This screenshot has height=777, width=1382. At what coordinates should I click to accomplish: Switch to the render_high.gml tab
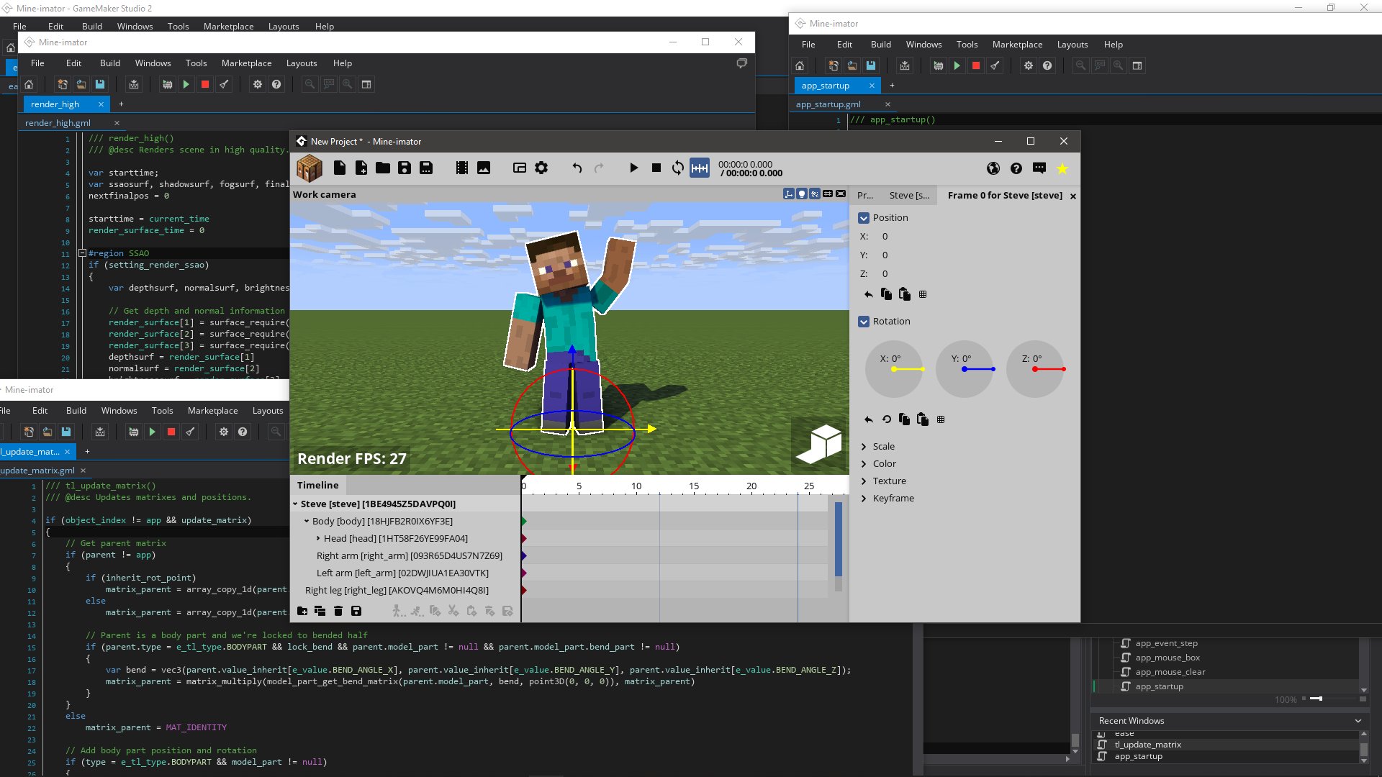click(x=56, y=122)
